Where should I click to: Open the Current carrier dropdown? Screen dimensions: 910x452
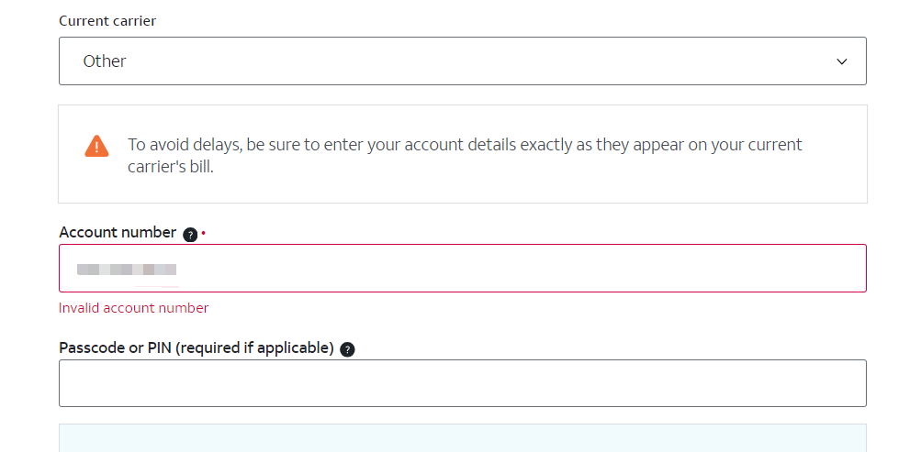(463, 61)
